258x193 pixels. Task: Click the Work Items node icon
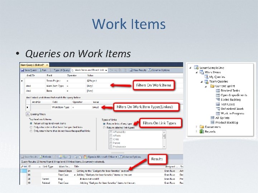click(201, 72)
